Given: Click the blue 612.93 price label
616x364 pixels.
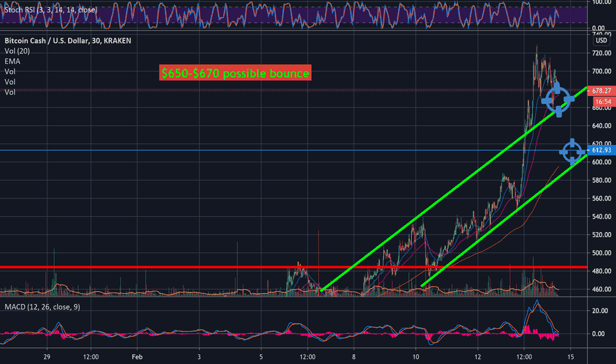Looking at the screenshot, I should coord(601,150).
